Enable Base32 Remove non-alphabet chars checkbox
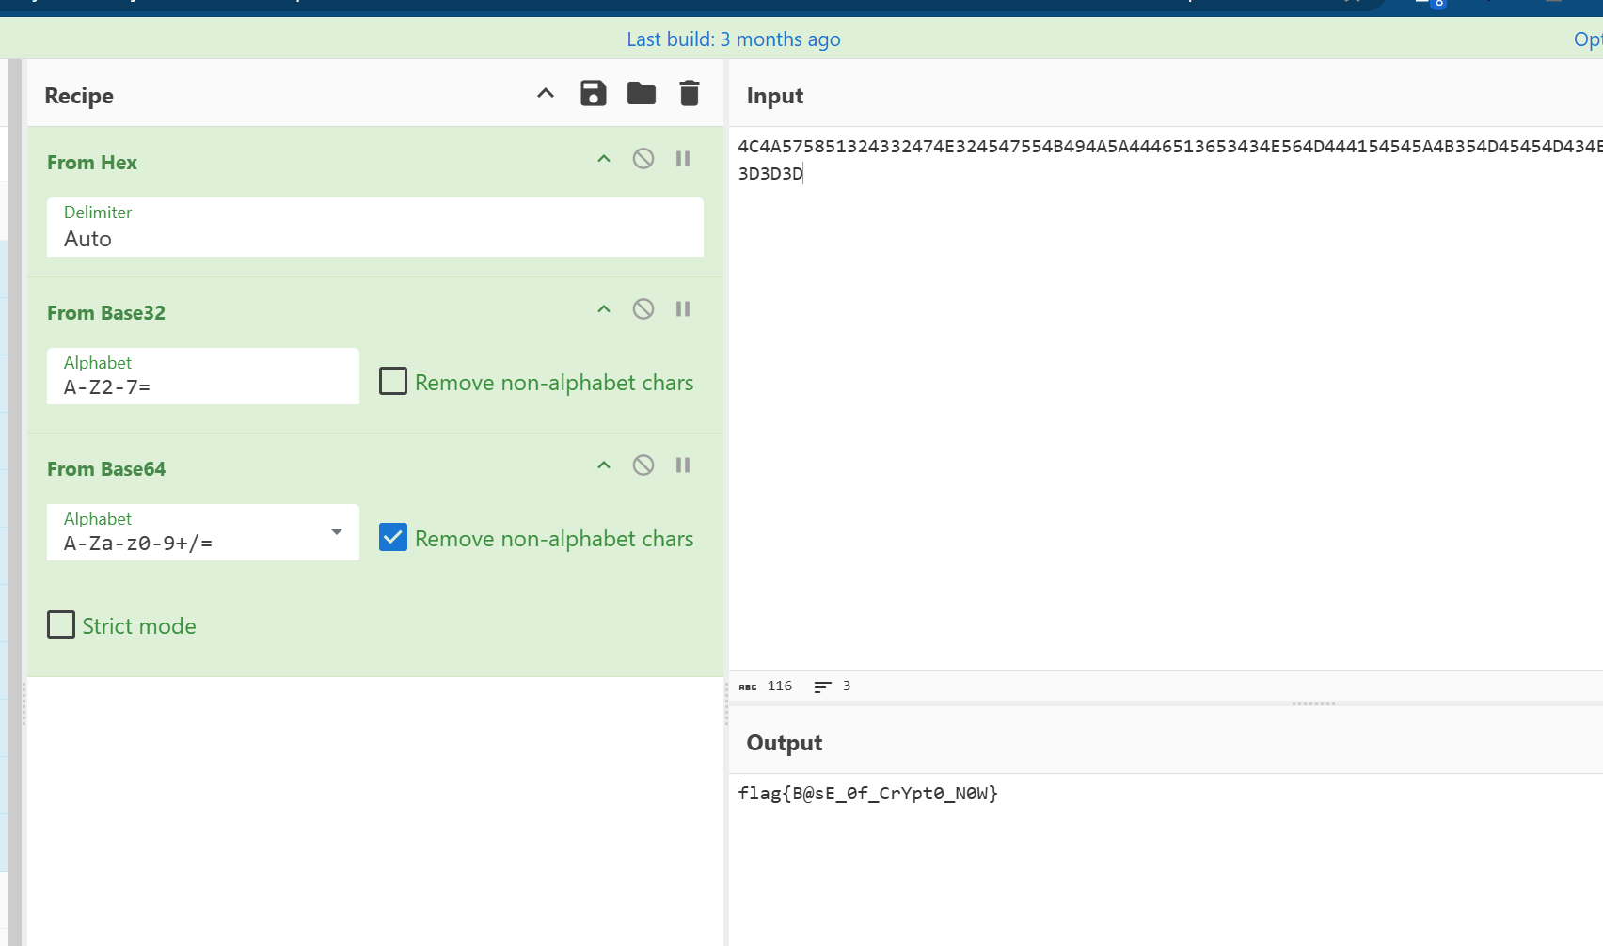The image size is (1603, 946). coord(393,382)
